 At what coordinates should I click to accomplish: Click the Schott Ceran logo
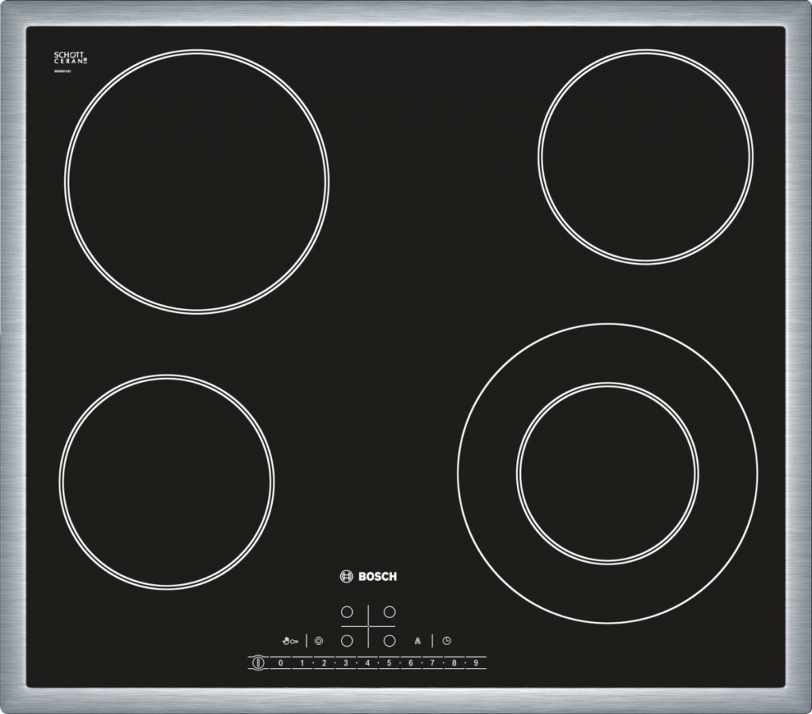tap(70, 59)
